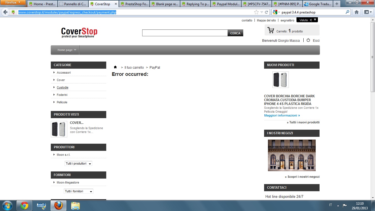Click the Google search engine icon
The image size is (375, 211).
tap(275, 12)
